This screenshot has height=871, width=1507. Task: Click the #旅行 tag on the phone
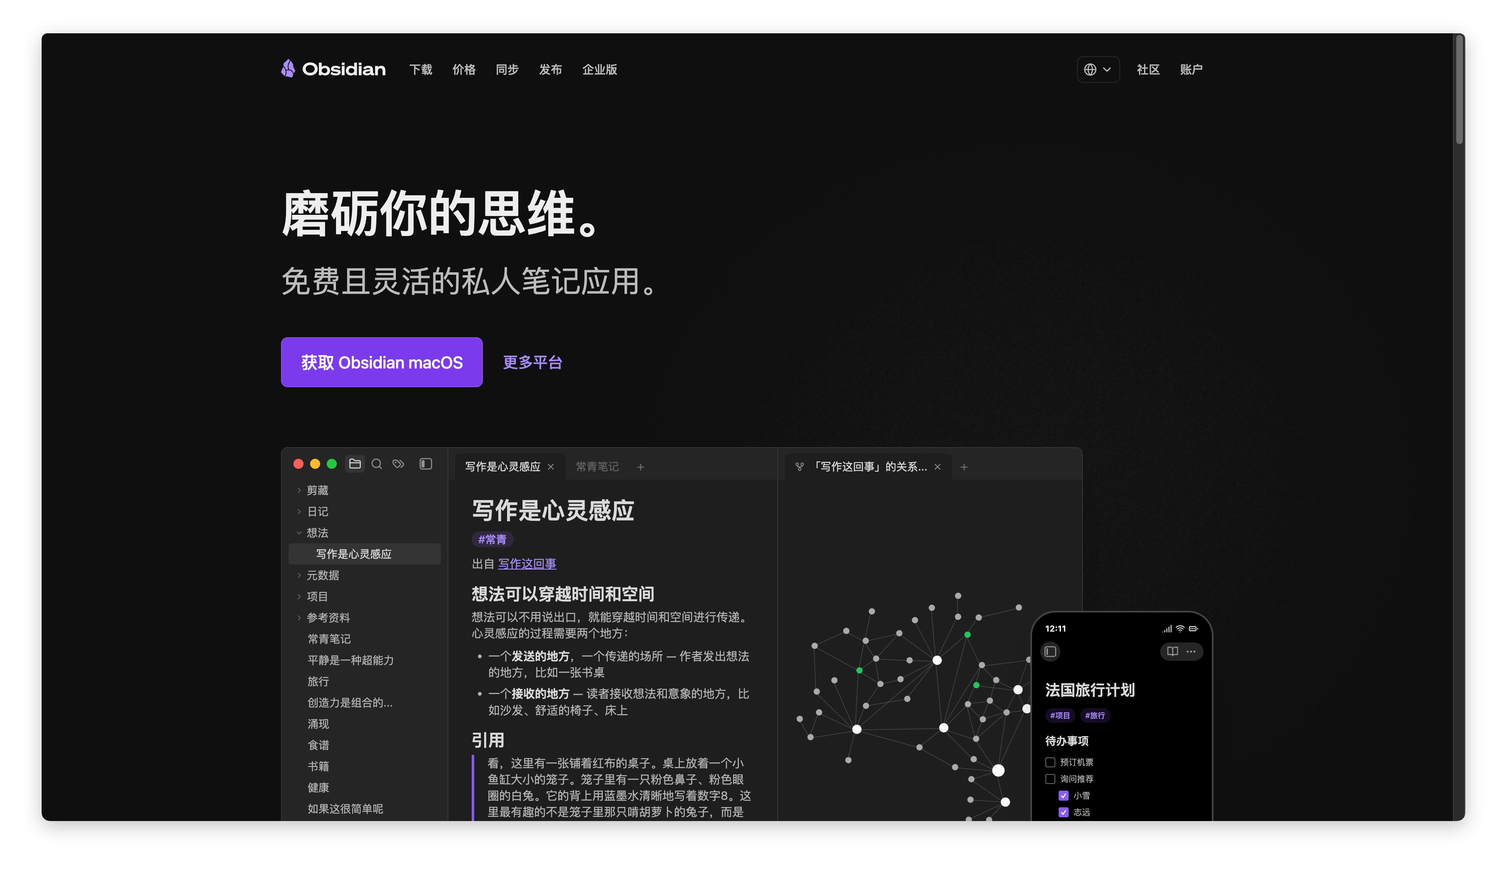[1095, 715]
